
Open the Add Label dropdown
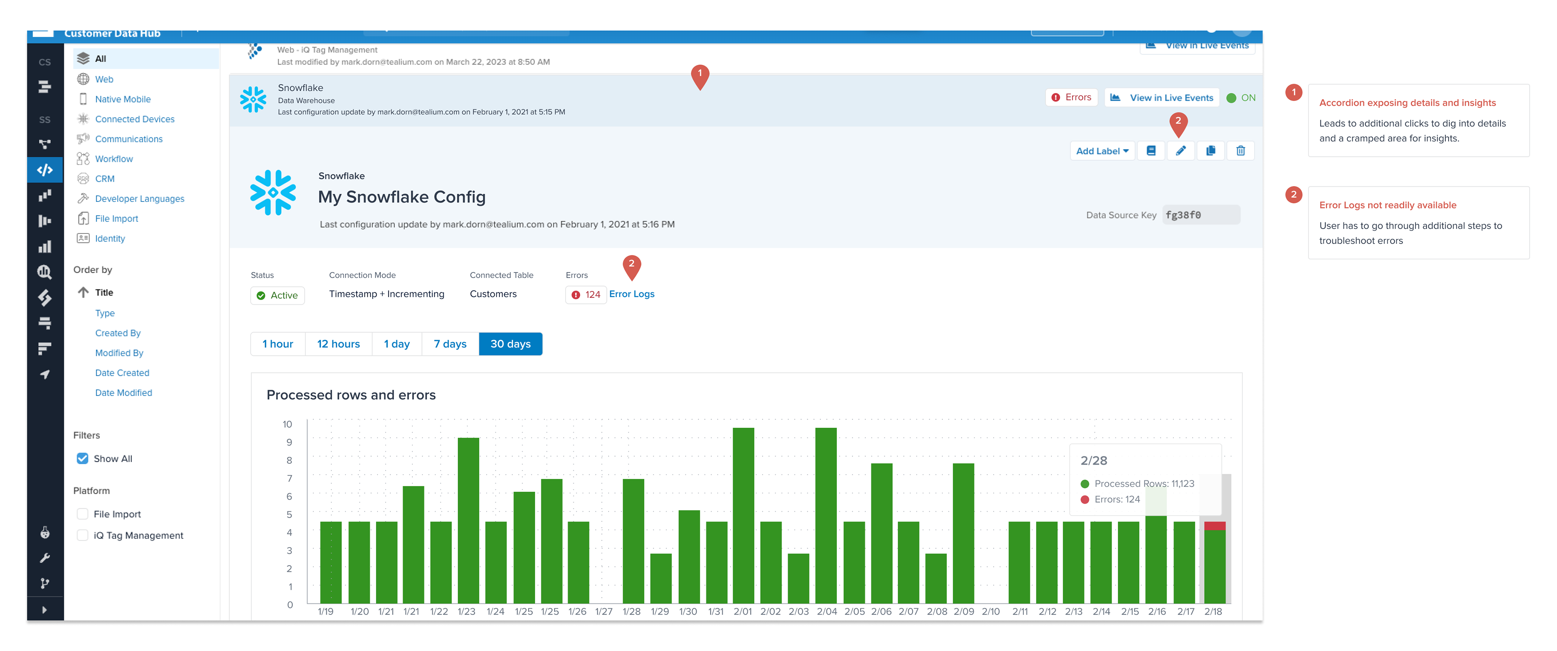pyautogui.click(x=1102, y=150)
